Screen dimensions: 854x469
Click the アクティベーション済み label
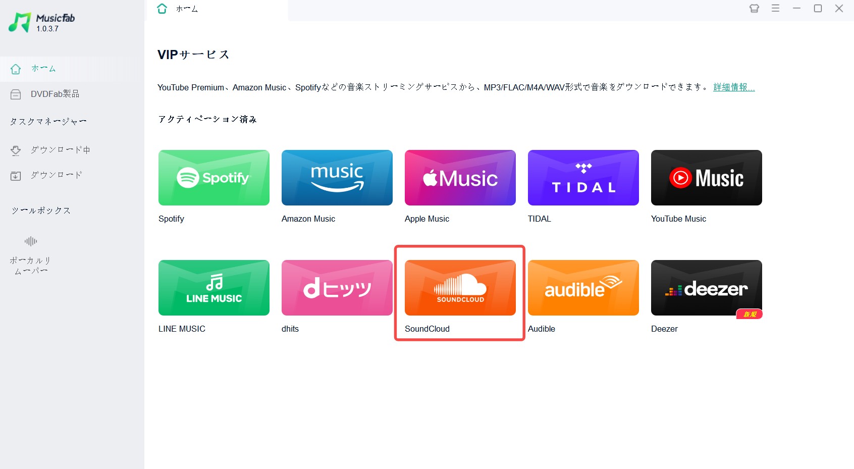[x=207, y=119]
